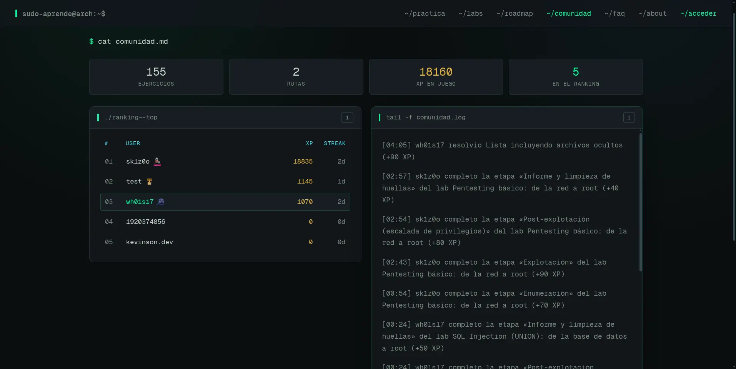Select the wh01s17 highlighted ranking row
Viewport: 736px width, 369px height.
click(225, 202)
